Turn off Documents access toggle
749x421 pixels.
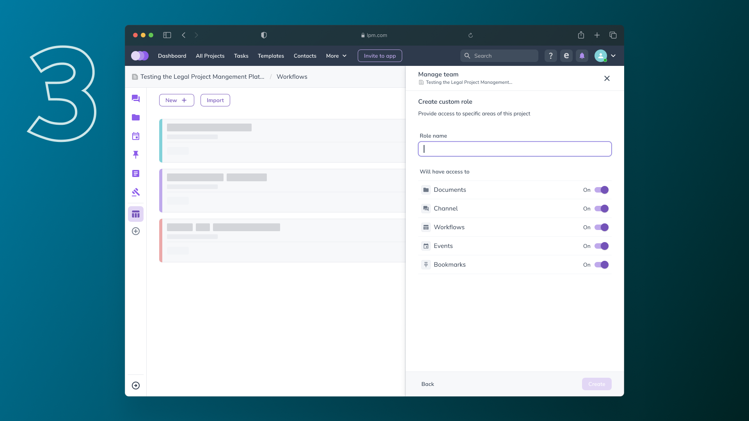point(601,190)
